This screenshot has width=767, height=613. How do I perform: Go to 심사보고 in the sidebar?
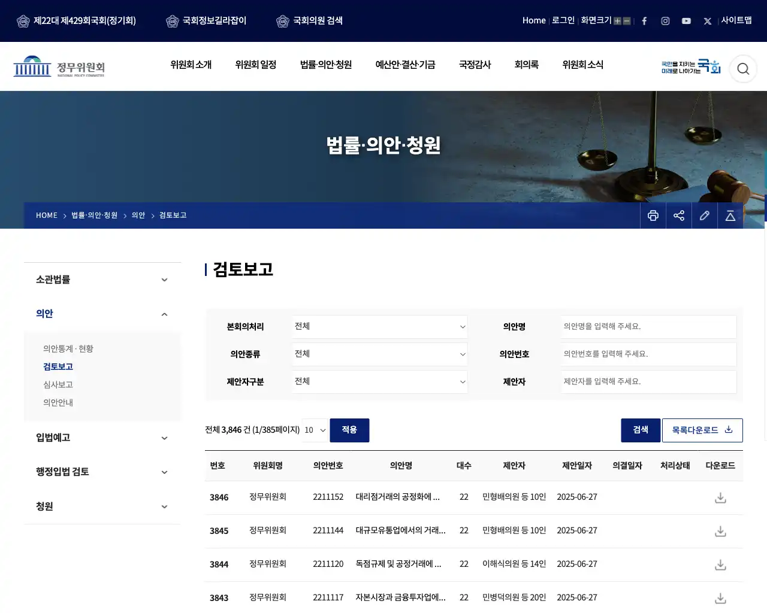click(x=58, y=385)
